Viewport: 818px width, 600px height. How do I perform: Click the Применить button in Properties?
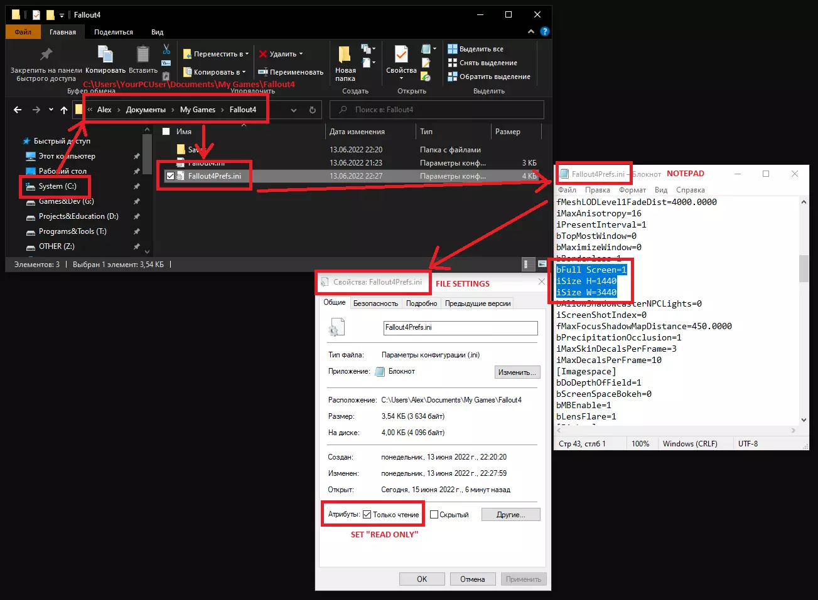pos(524,579)
